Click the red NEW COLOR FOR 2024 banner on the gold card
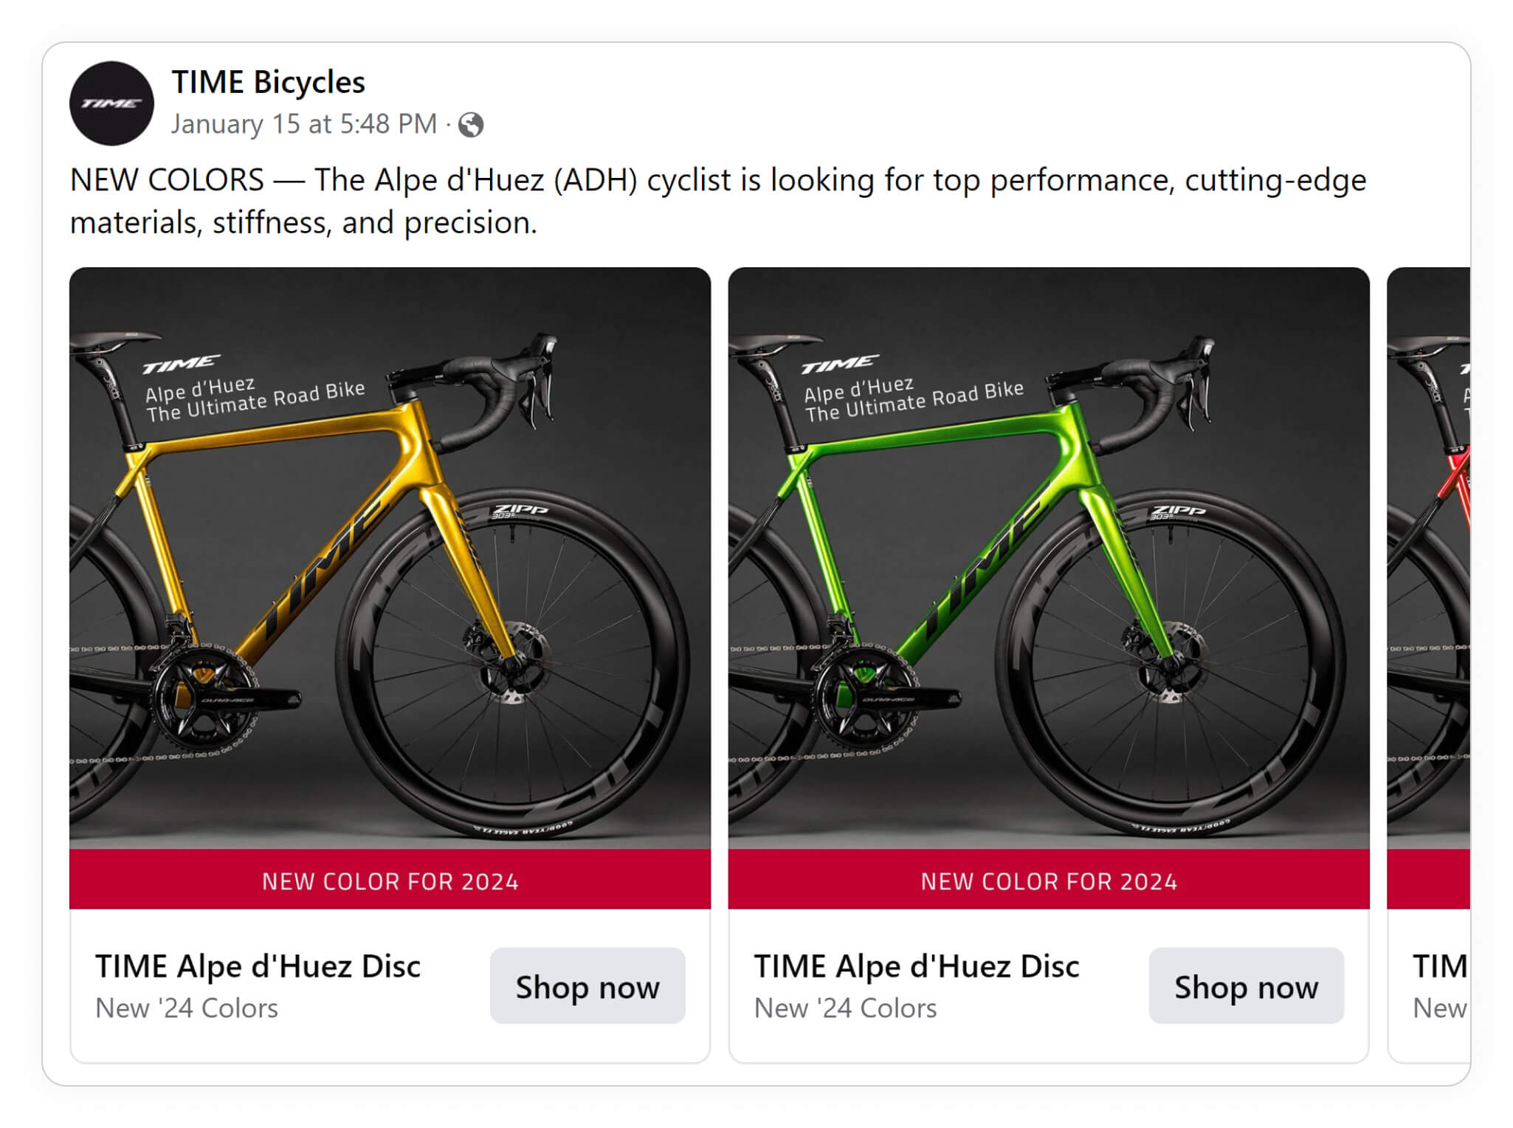The width and height of the screenshot is (1513, 1128). (x=390, y=880)
